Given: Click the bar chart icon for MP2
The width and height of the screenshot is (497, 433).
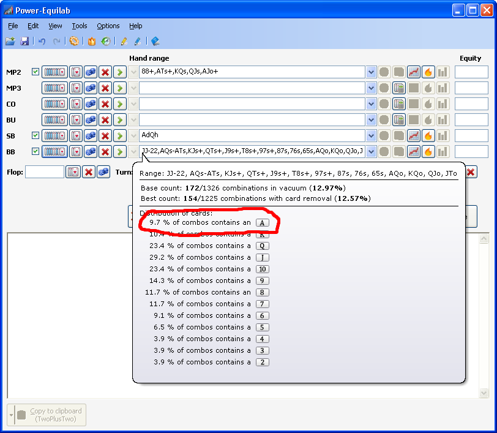Looking at the screenshot, I should pyautogui.click(x=443, y=72).
